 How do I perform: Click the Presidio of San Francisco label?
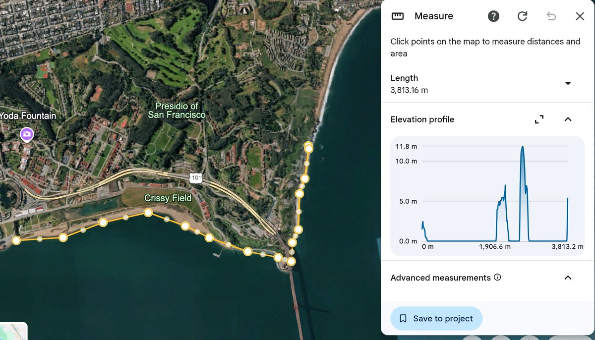coord(177,110)
